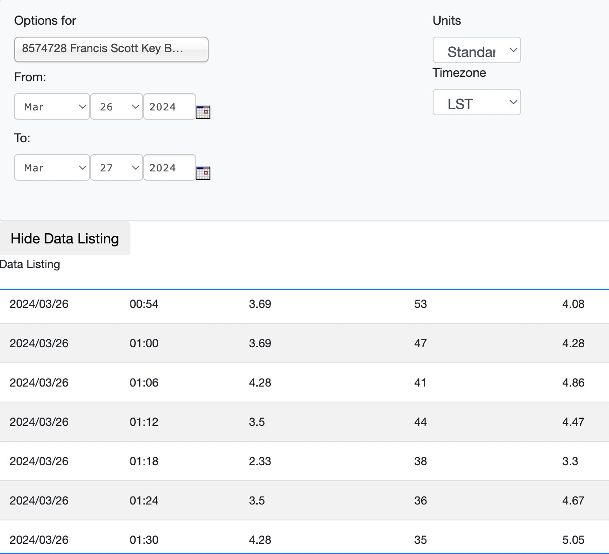Open the Timezone dropdown showing LST

(476, 102)
